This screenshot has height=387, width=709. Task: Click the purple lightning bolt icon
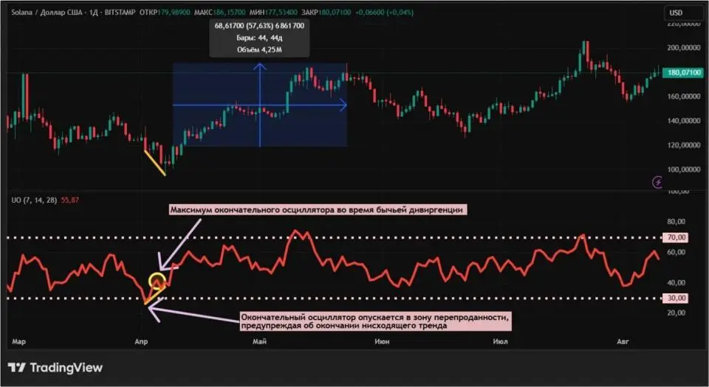click(657, 181)
